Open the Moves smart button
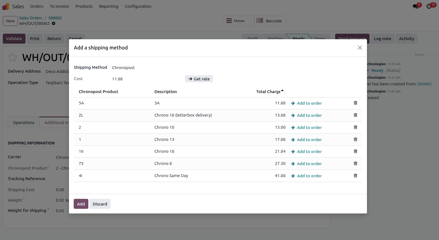Screen dimensions: 439x240 [238, 21]
